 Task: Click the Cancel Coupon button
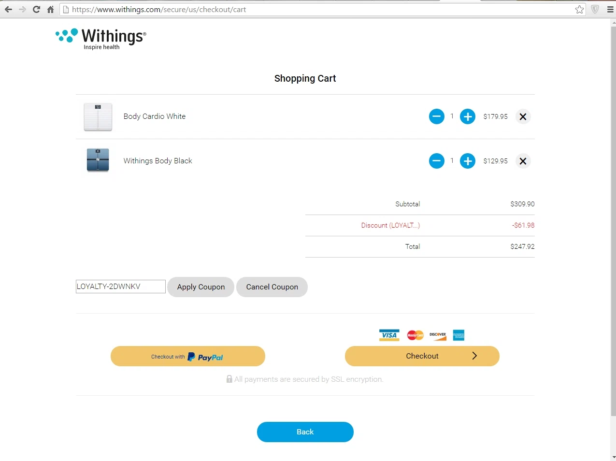pos(272,287)
